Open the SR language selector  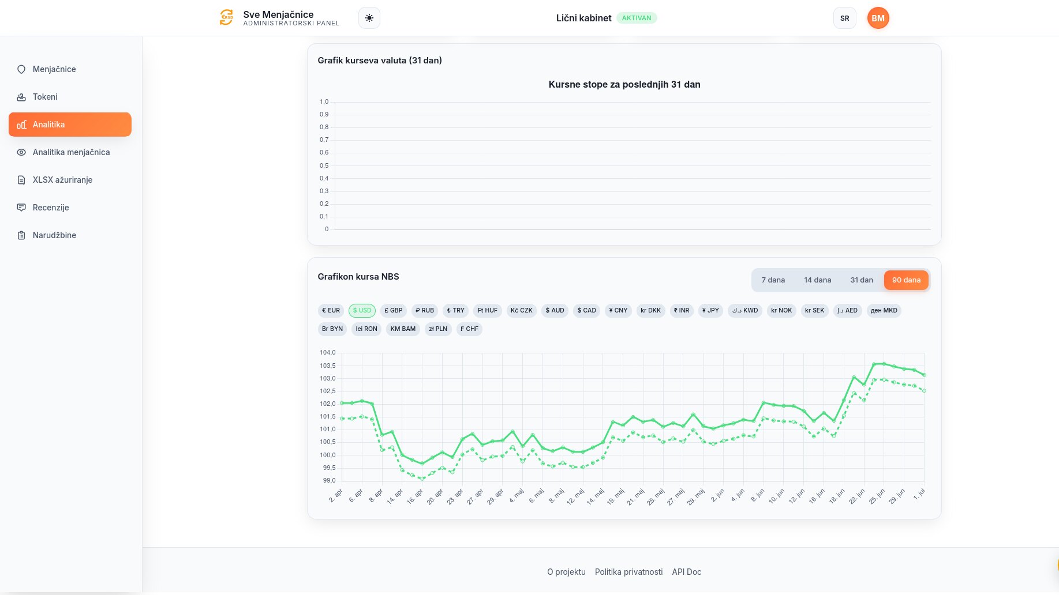point(844,18)
